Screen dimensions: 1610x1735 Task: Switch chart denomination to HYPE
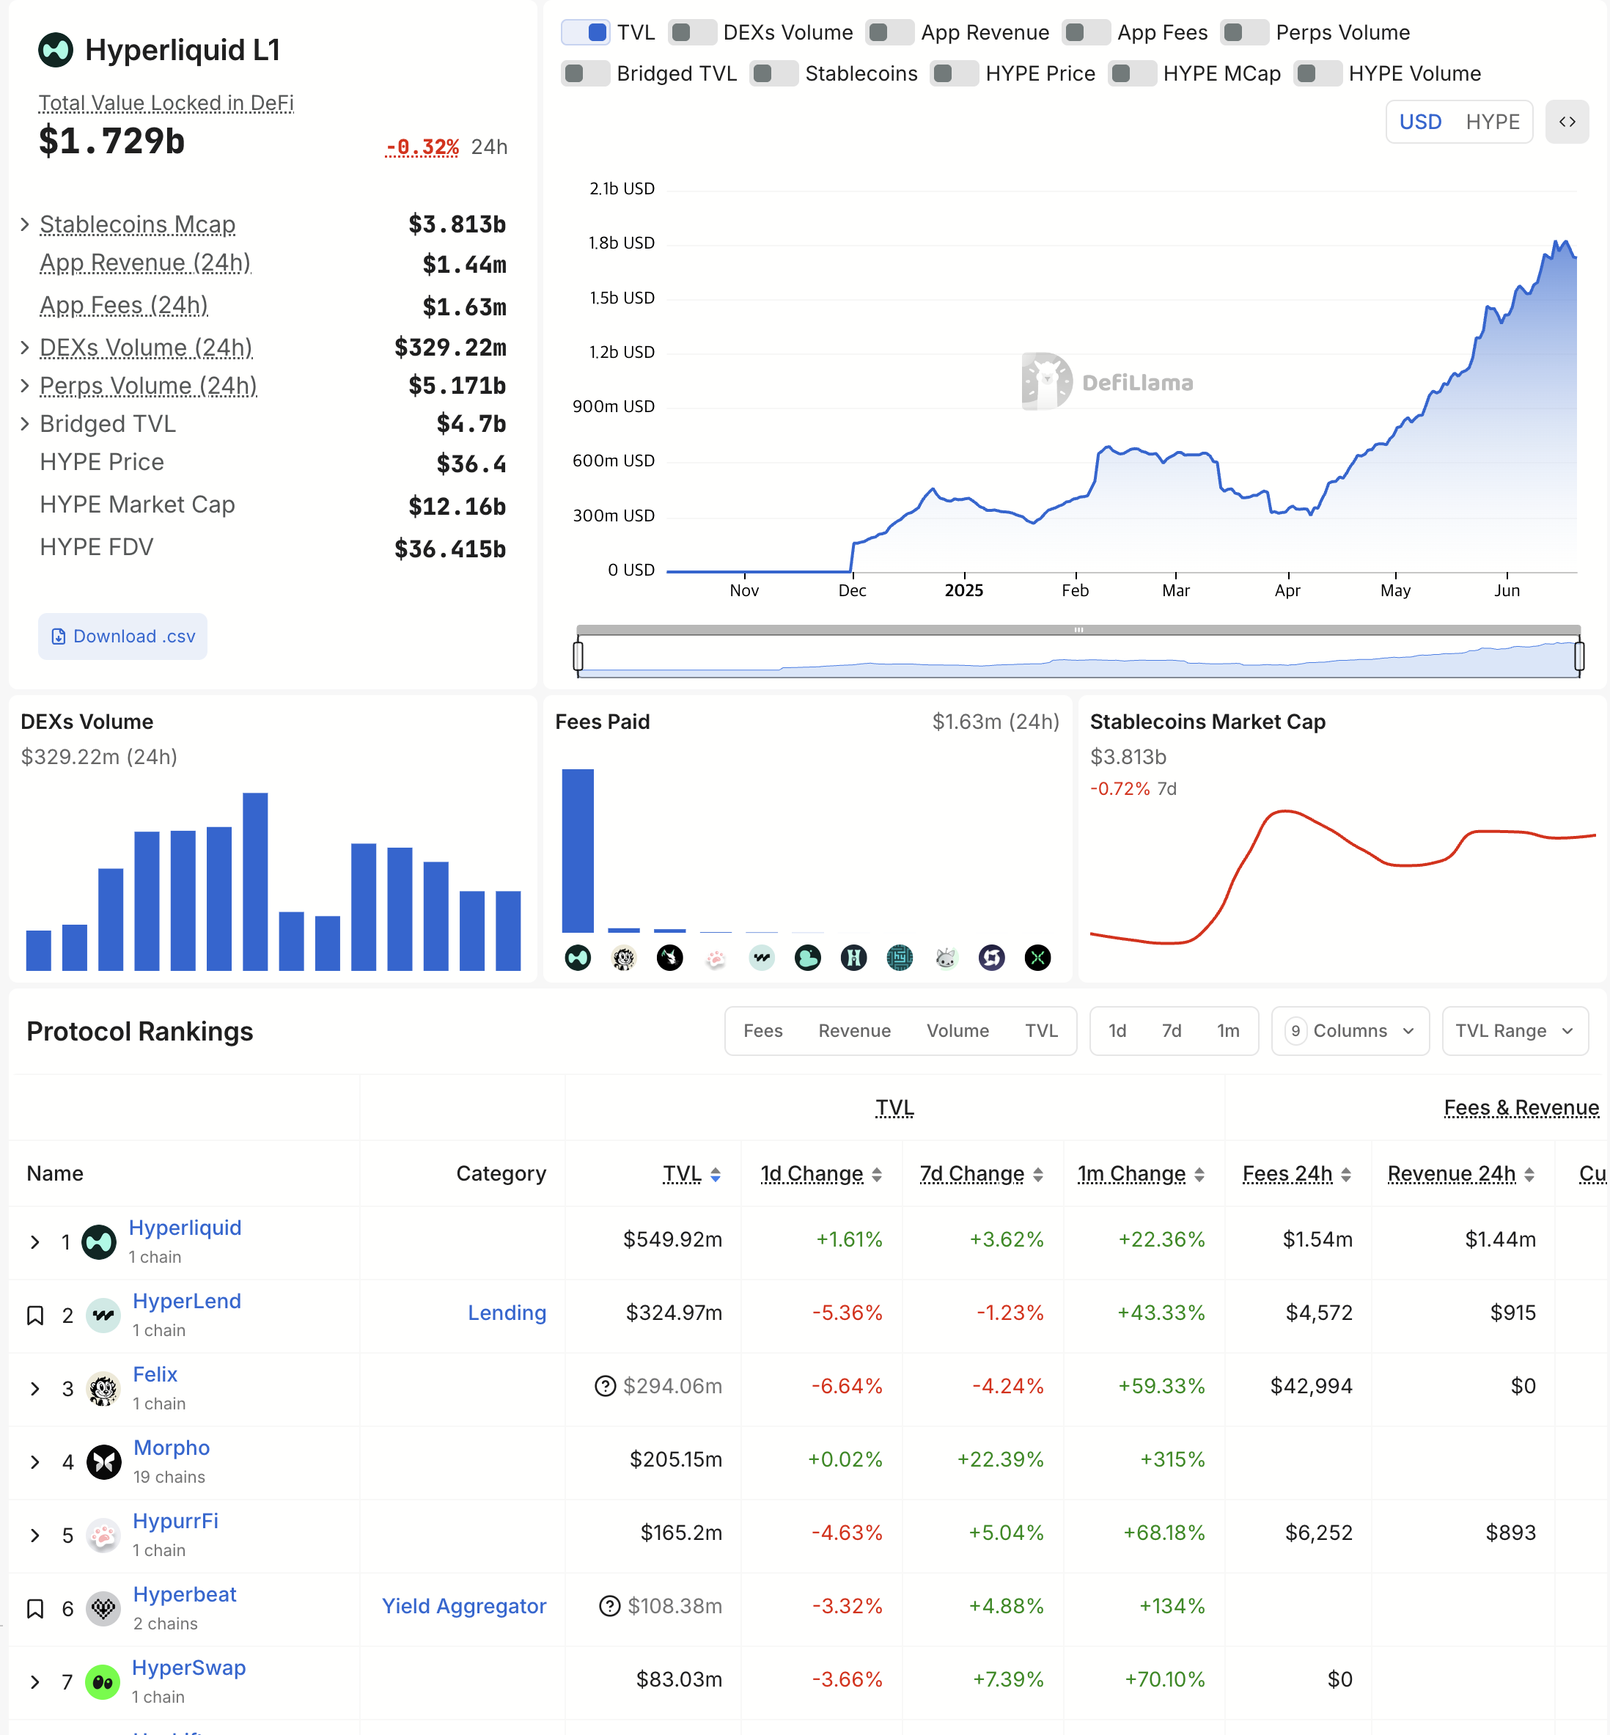pyautogui.click(x=1493, y=122)
